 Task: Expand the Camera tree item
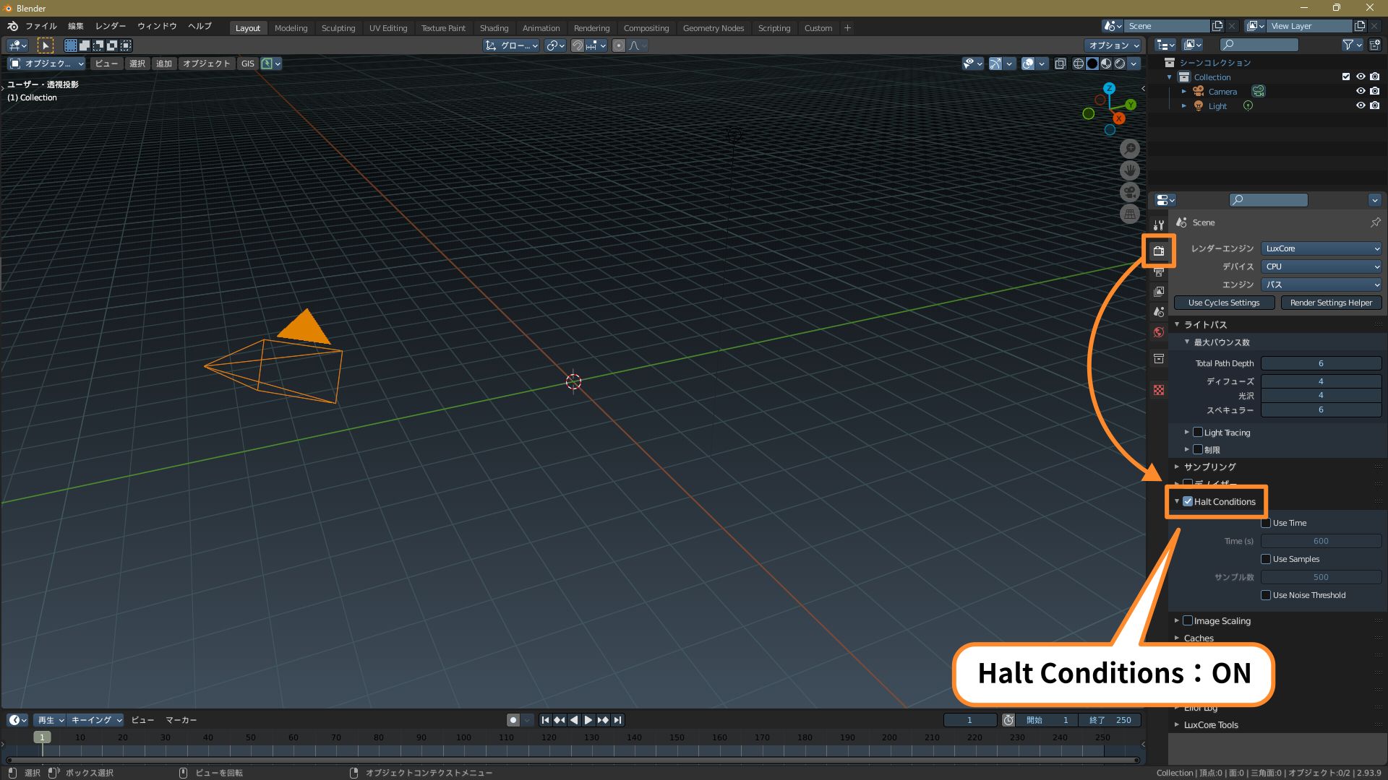coord(1184,92)
